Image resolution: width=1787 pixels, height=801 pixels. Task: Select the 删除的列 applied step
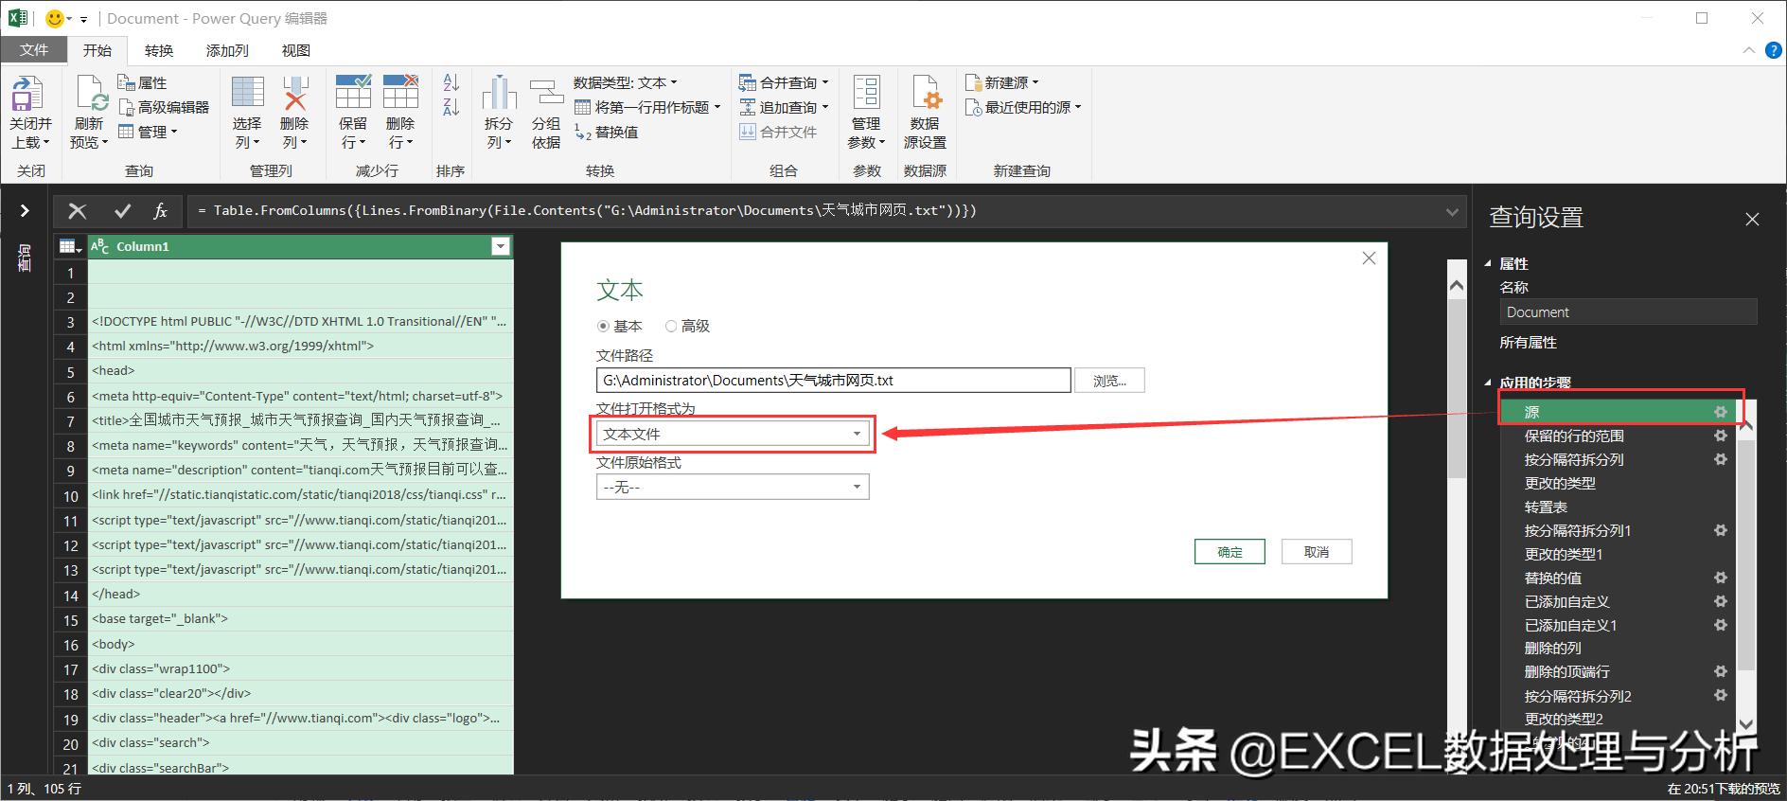point(1552,649)
